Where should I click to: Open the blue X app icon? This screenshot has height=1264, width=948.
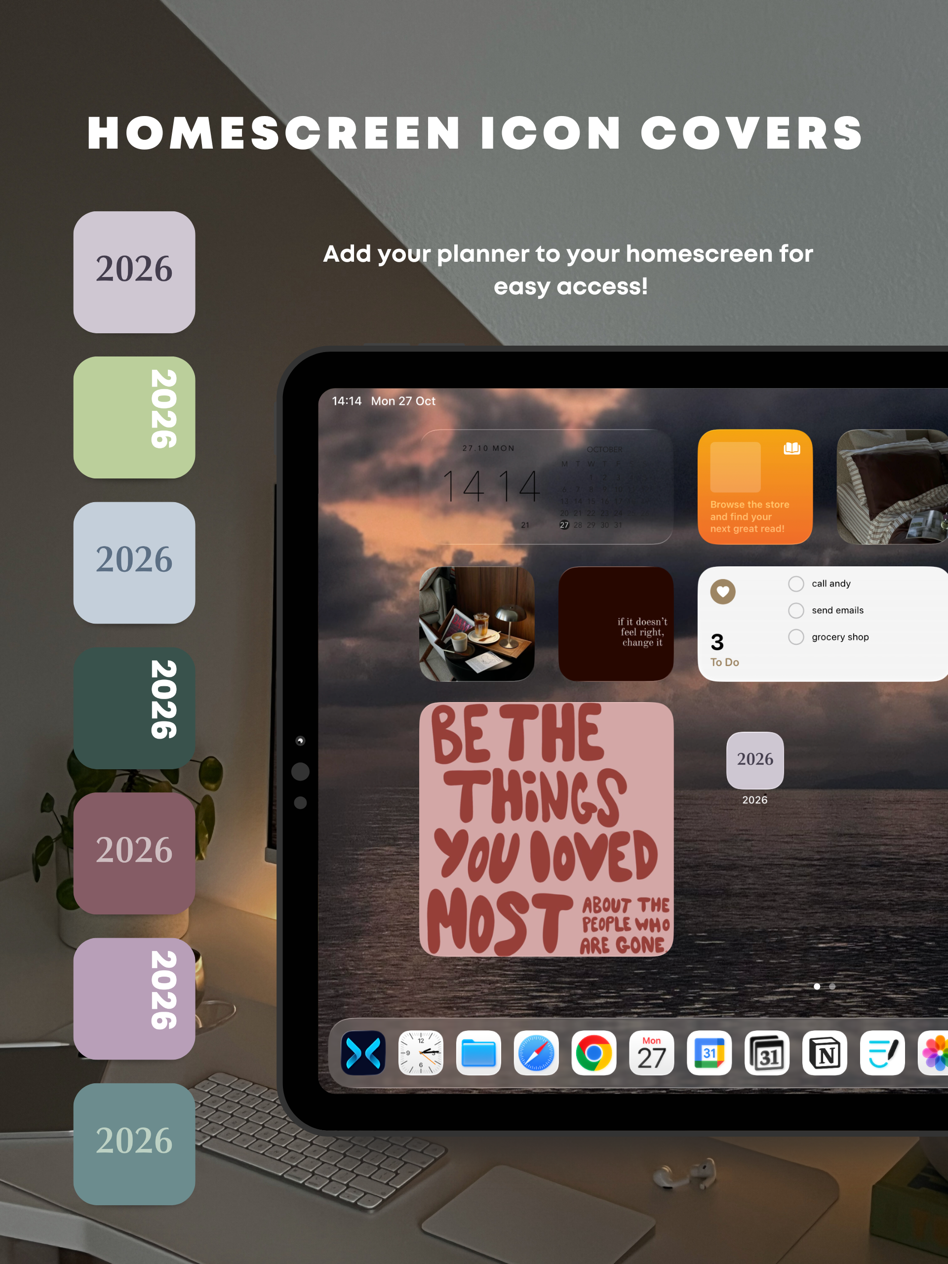pyautogui.click(x=363, y=1053)
